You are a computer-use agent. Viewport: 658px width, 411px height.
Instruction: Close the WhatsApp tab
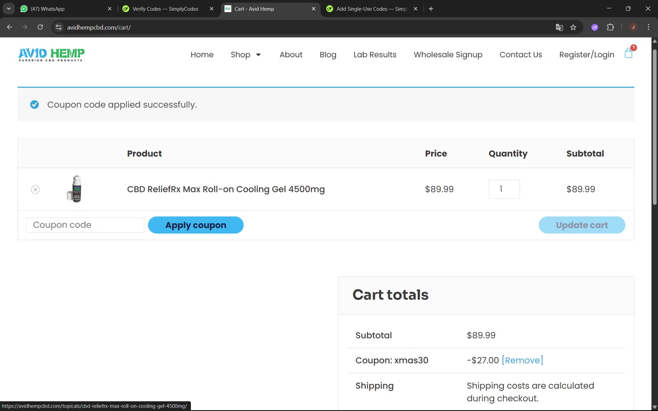pos(110,9)
